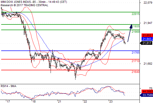Click the 21765 blue pivot level label
This screenshot has width=153, height=103.
[x=136, y=53]
